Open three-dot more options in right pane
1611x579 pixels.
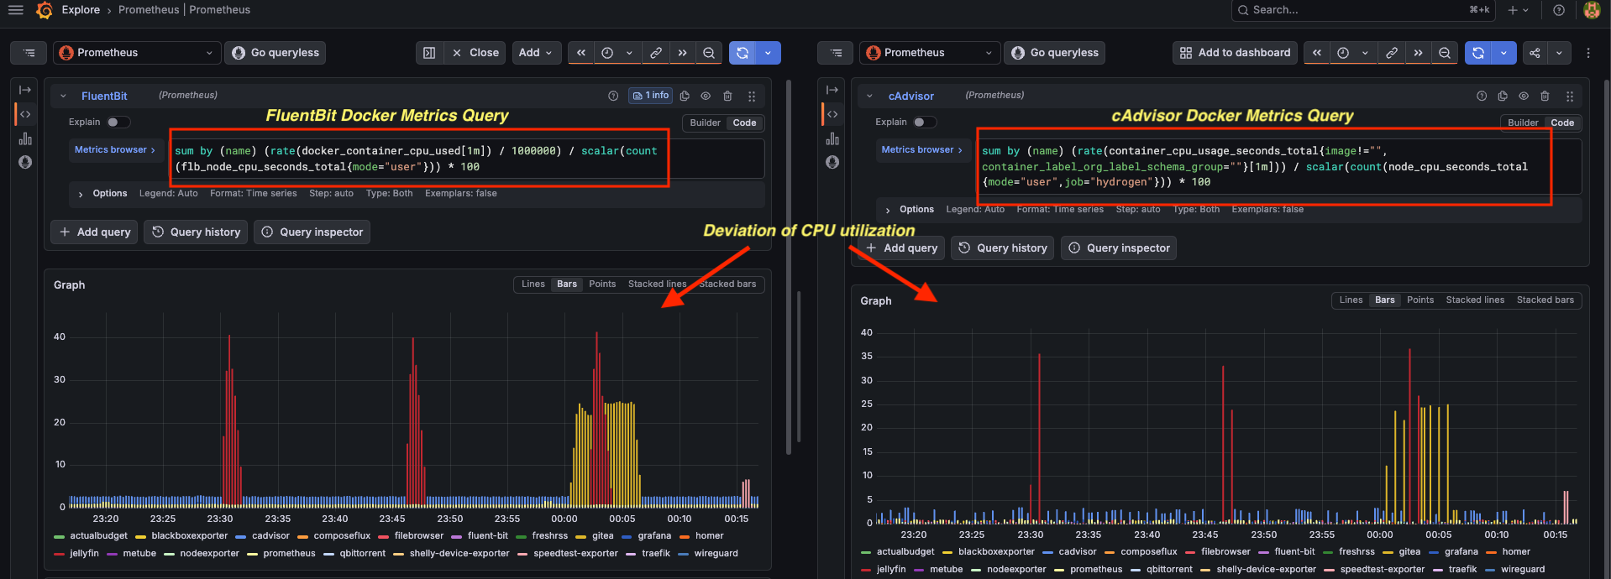point(1587,53)
